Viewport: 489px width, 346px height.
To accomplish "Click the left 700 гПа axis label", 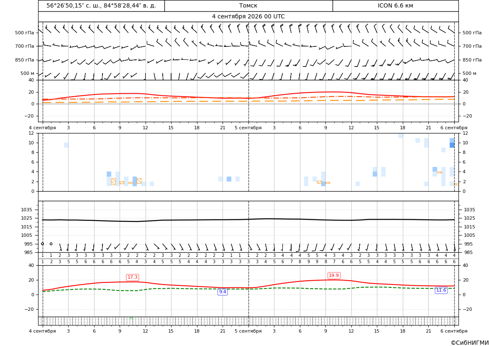I will 25,46.
